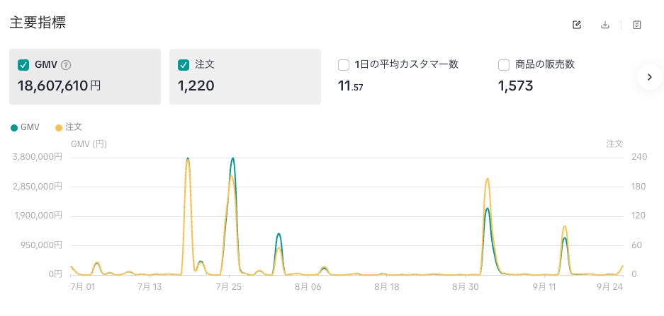Select the 注文 1,220 metric card
664x316 pixels.
(245, 76)
